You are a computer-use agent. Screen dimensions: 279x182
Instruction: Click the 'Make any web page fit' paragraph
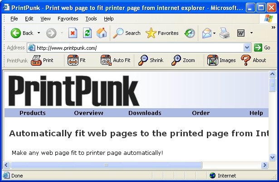88,153
